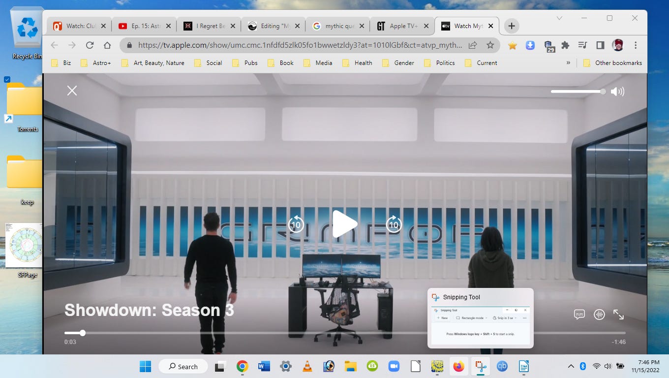Open the taskbar Search box
Viewport: 669px width, 378px height.
pos(183,366)
